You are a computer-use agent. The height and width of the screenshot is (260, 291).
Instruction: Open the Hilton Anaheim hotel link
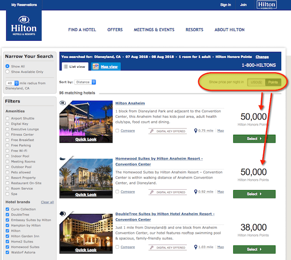[x=130, y=103]
